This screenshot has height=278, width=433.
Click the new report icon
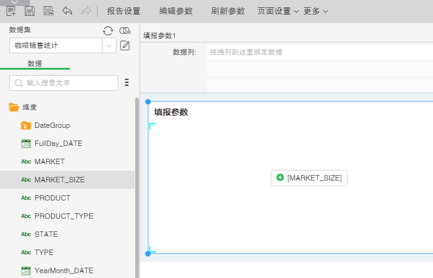click(x=11, y=12)
